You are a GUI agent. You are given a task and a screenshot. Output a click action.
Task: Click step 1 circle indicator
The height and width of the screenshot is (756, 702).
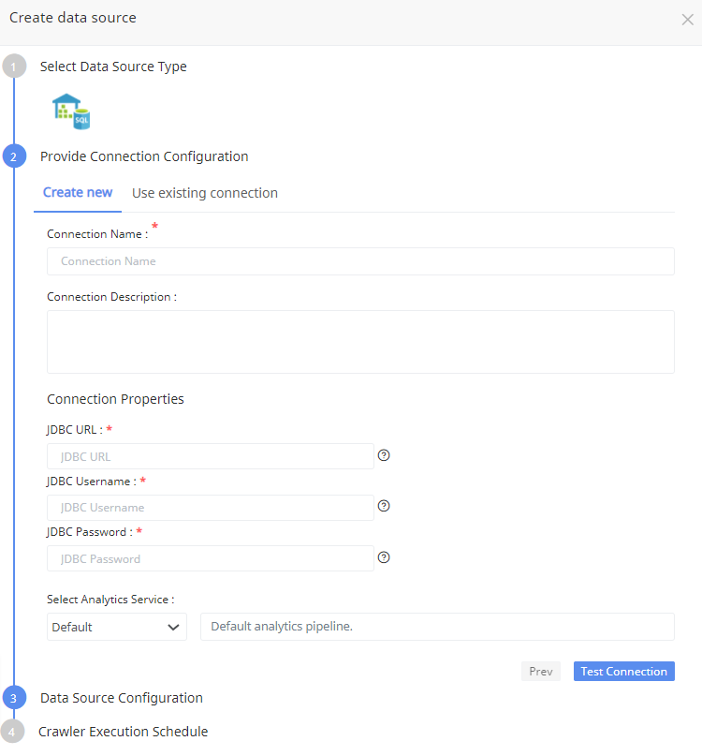coord(14,67)
